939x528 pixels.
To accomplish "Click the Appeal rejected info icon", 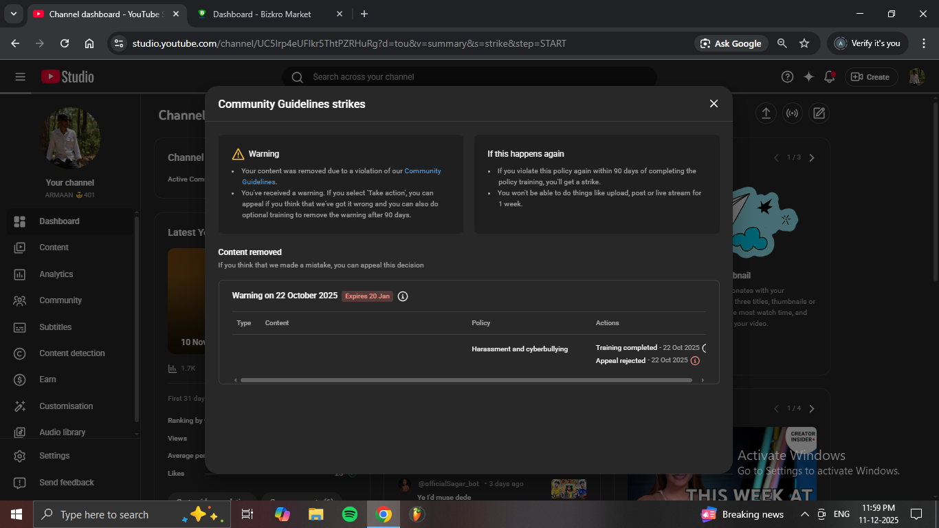I will coord(695,361).
